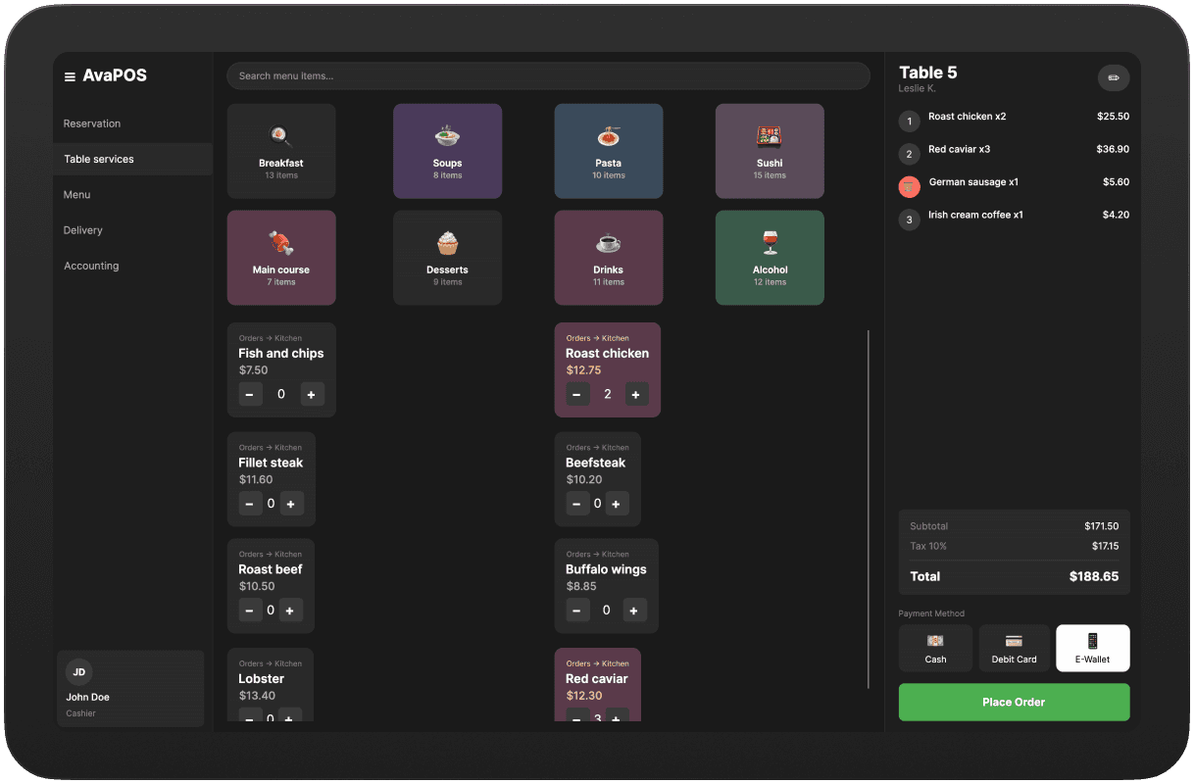1194x784 pixels.
Task: Click the pencil edit icon for Table 5
Action: tap(1113, 78)
